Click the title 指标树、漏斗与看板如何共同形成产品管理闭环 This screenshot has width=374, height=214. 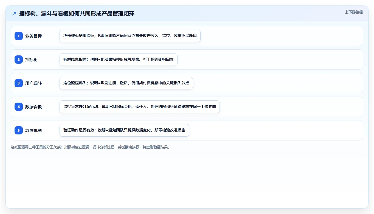pos(77,13)
